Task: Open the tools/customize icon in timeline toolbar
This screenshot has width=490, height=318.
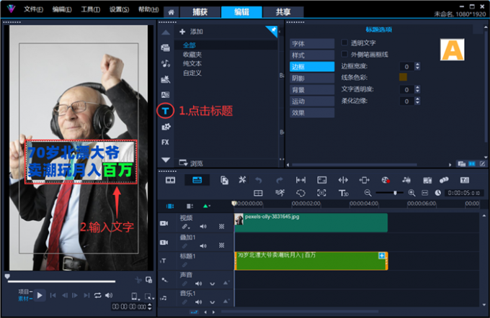Action: 242,180
